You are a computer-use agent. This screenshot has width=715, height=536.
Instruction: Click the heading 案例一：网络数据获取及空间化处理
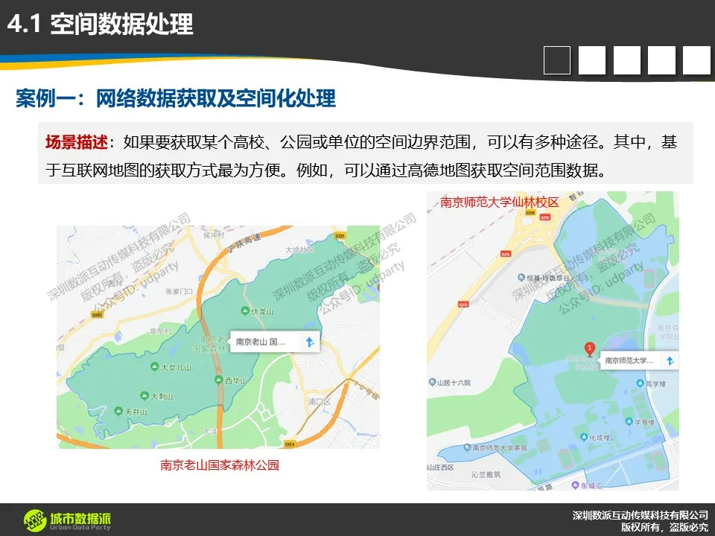pyautogui.click(x=176, y=98)
